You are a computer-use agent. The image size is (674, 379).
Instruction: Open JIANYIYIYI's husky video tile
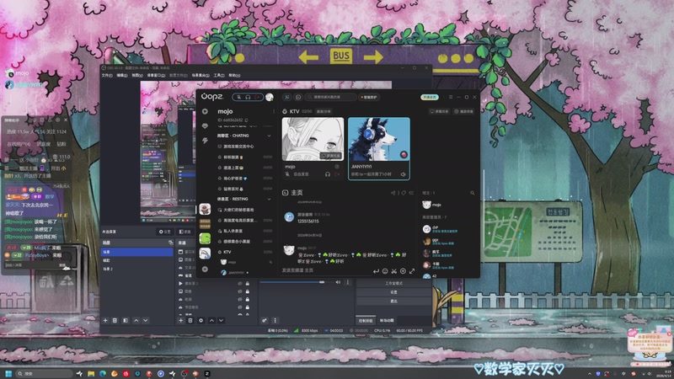point(378,139)
